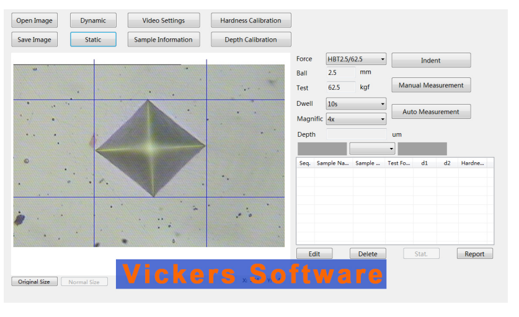Expand the Force dropdown HBT2.5/62.5
The width and height of the screenshot is (519, 317).
356,59
